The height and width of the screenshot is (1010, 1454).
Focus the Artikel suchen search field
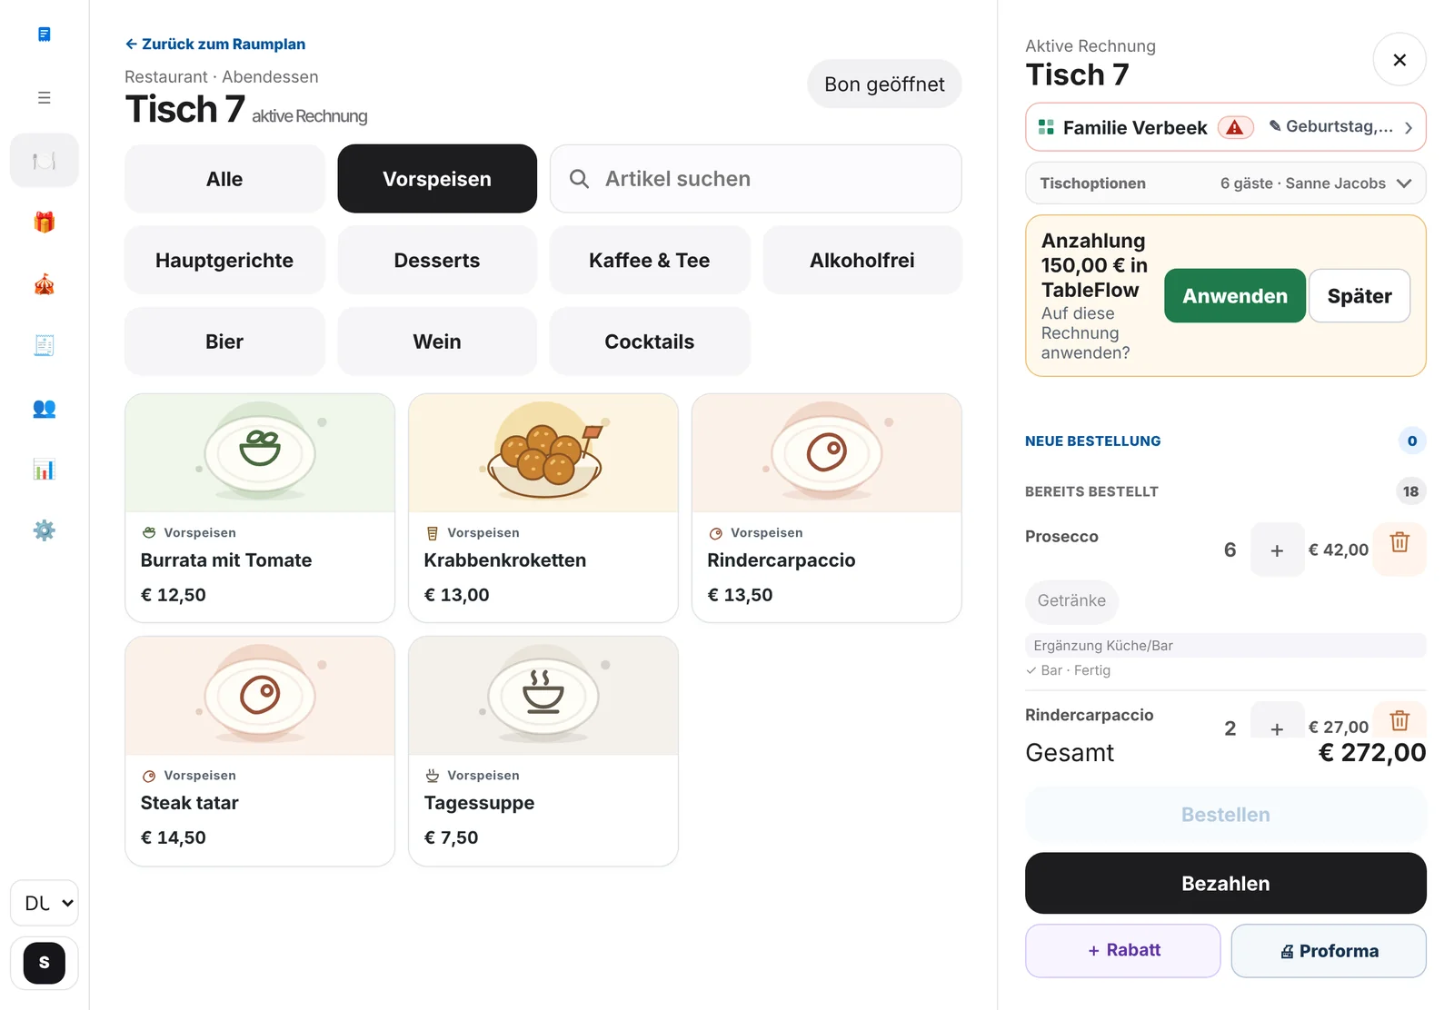[x=755, y=179]
